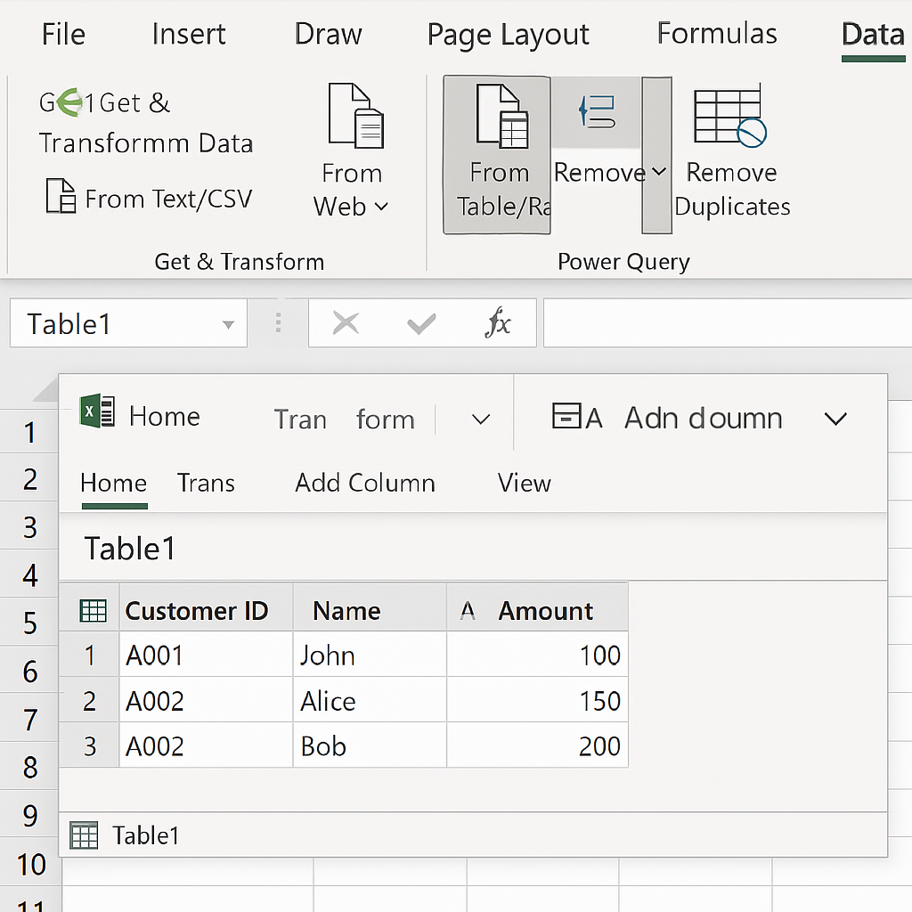Click the Excel logo in query editor
Viewport: 912px width, 912px height.
click(97, 415)
